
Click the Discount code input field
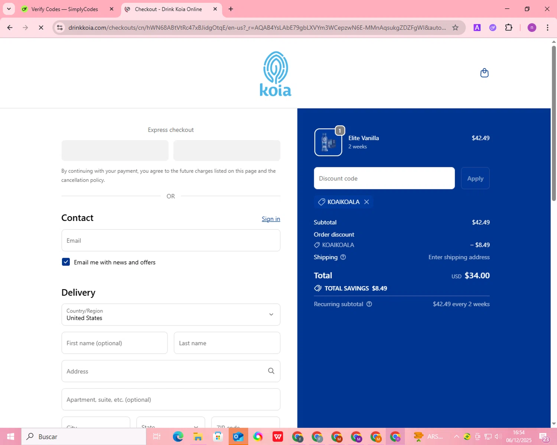point(384,178)
